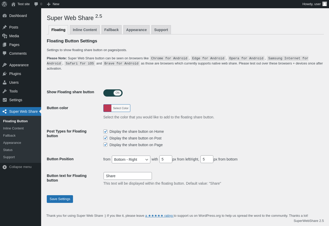Click the Posts pushpin icon
The width and height of the screenshot is (329, 226).
pyautogui.click(x=5, y=27)
